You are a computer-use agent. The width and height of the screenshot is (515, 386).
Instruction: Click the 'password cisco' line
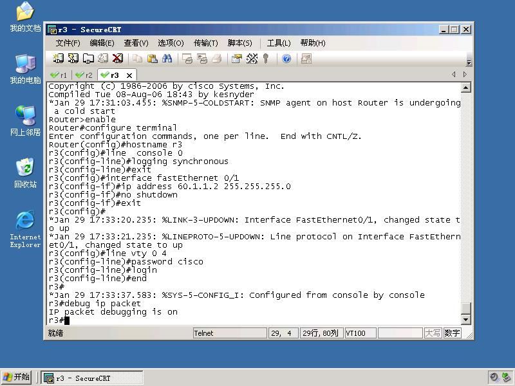click(126, 262)
